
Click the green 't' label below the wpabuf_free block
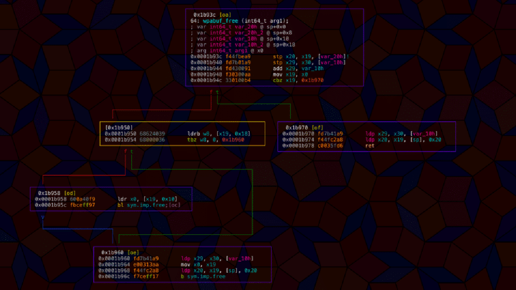coord(218,92)
